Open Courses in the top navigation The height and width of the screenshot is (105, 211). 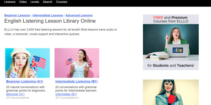click(x=62, y=2)
